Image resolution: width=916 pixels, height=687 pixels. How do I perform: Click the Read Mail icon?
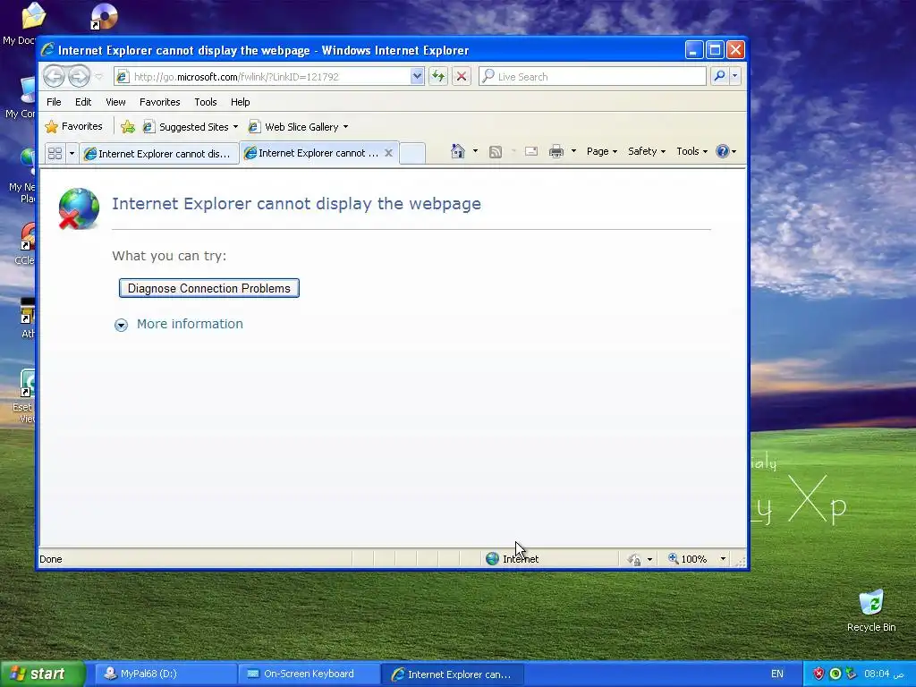[x=531, y=151]
